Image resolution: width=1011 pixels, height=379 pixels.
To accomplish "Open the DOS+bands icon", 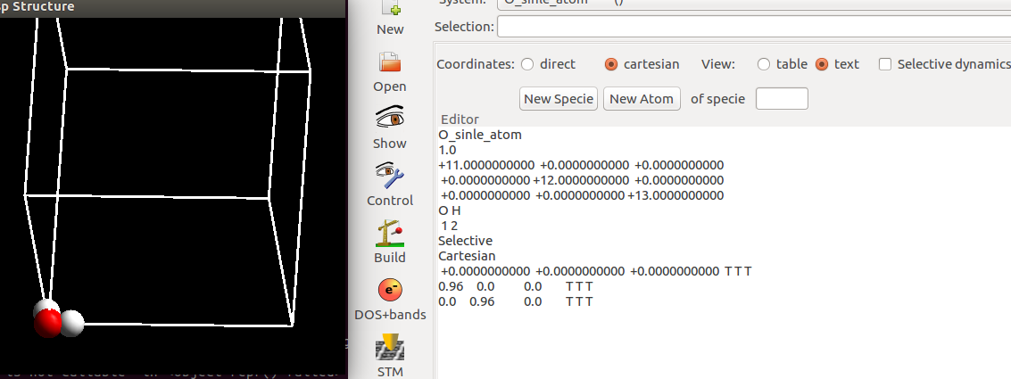I will pos(390,290).
